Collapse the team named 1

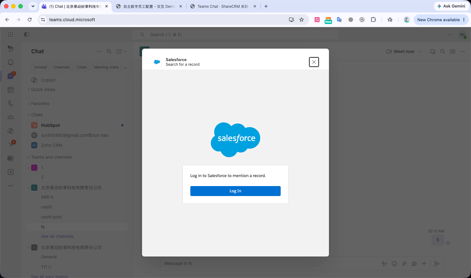click(29, 168)
